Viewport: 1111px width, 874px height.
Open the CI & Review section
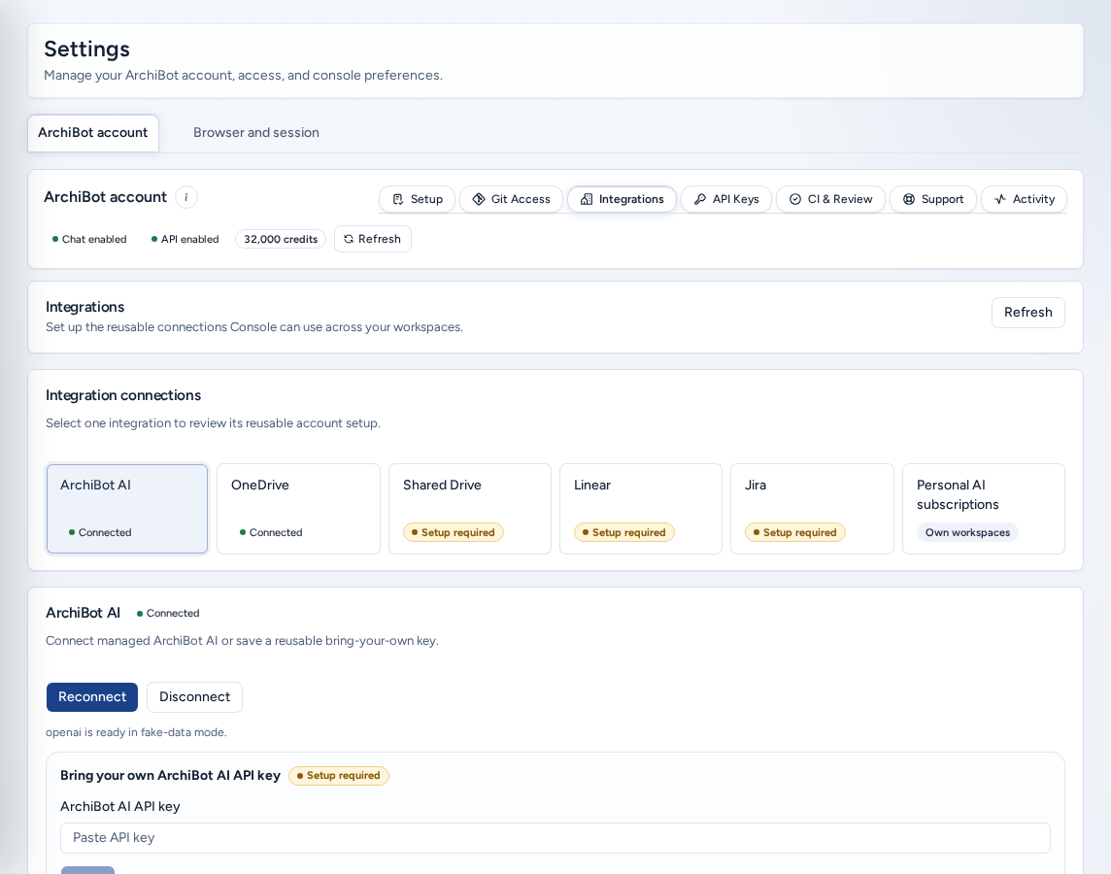point(830,199)
